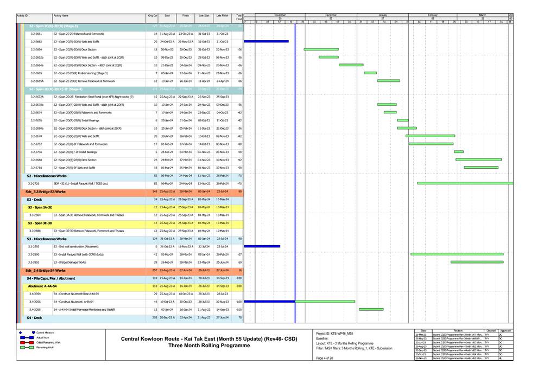
Task: Click the December month in the timescale header
Action: click(331, 15)
